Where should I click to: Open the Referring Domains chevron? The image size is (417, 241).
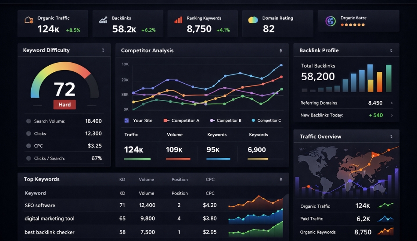pyautogui.click(x=392, y=103)
